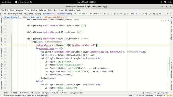Click line position 223:74 in status bar
173x97 pixels.
click(132, 96)
